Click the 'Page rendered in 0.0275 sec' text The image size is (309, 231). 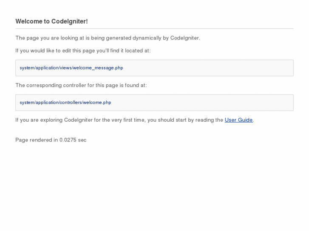(51, 140)
